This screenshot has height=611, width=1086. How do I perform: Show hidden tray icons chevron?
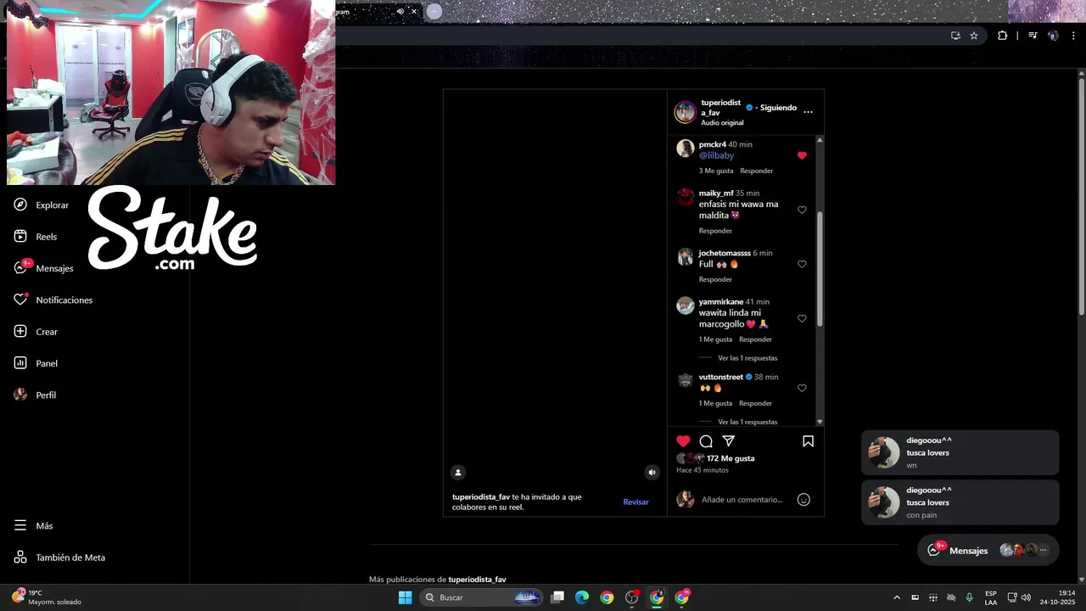tap(897, 597)
